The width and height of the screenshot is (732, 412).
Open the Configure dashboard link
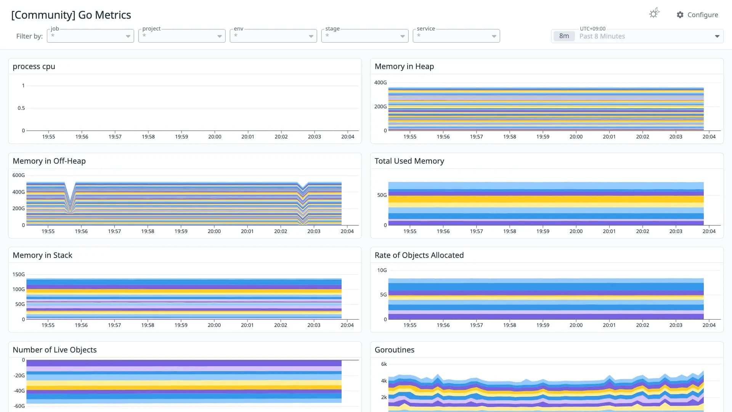(697, 15)
